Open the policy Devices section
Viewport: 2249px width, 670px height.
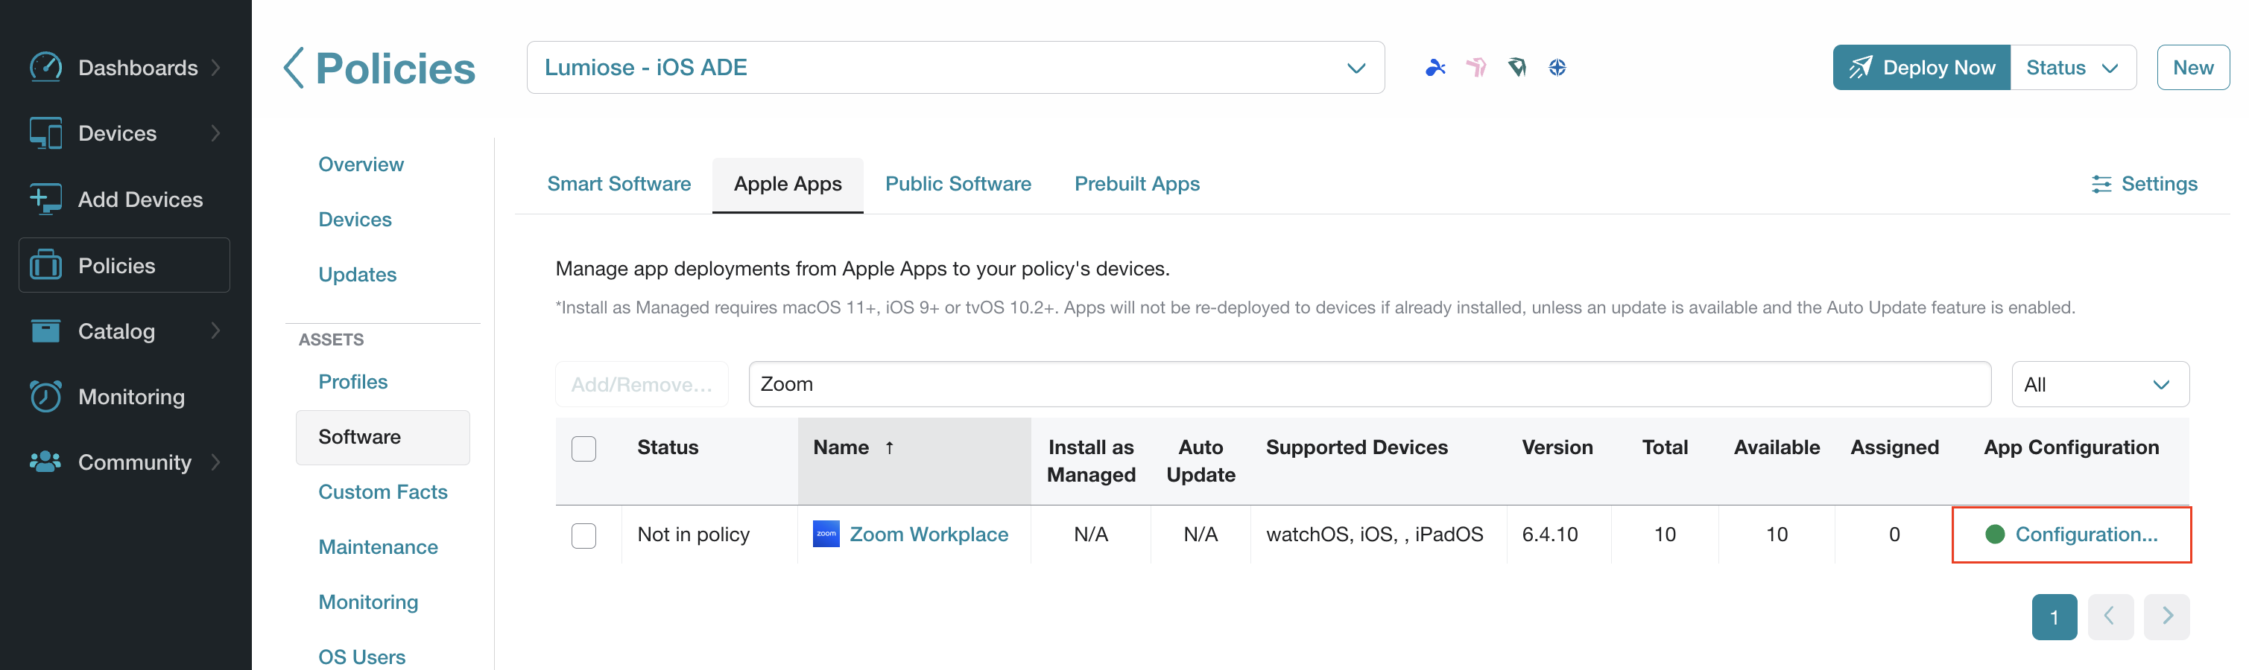(x=355, y=219)
